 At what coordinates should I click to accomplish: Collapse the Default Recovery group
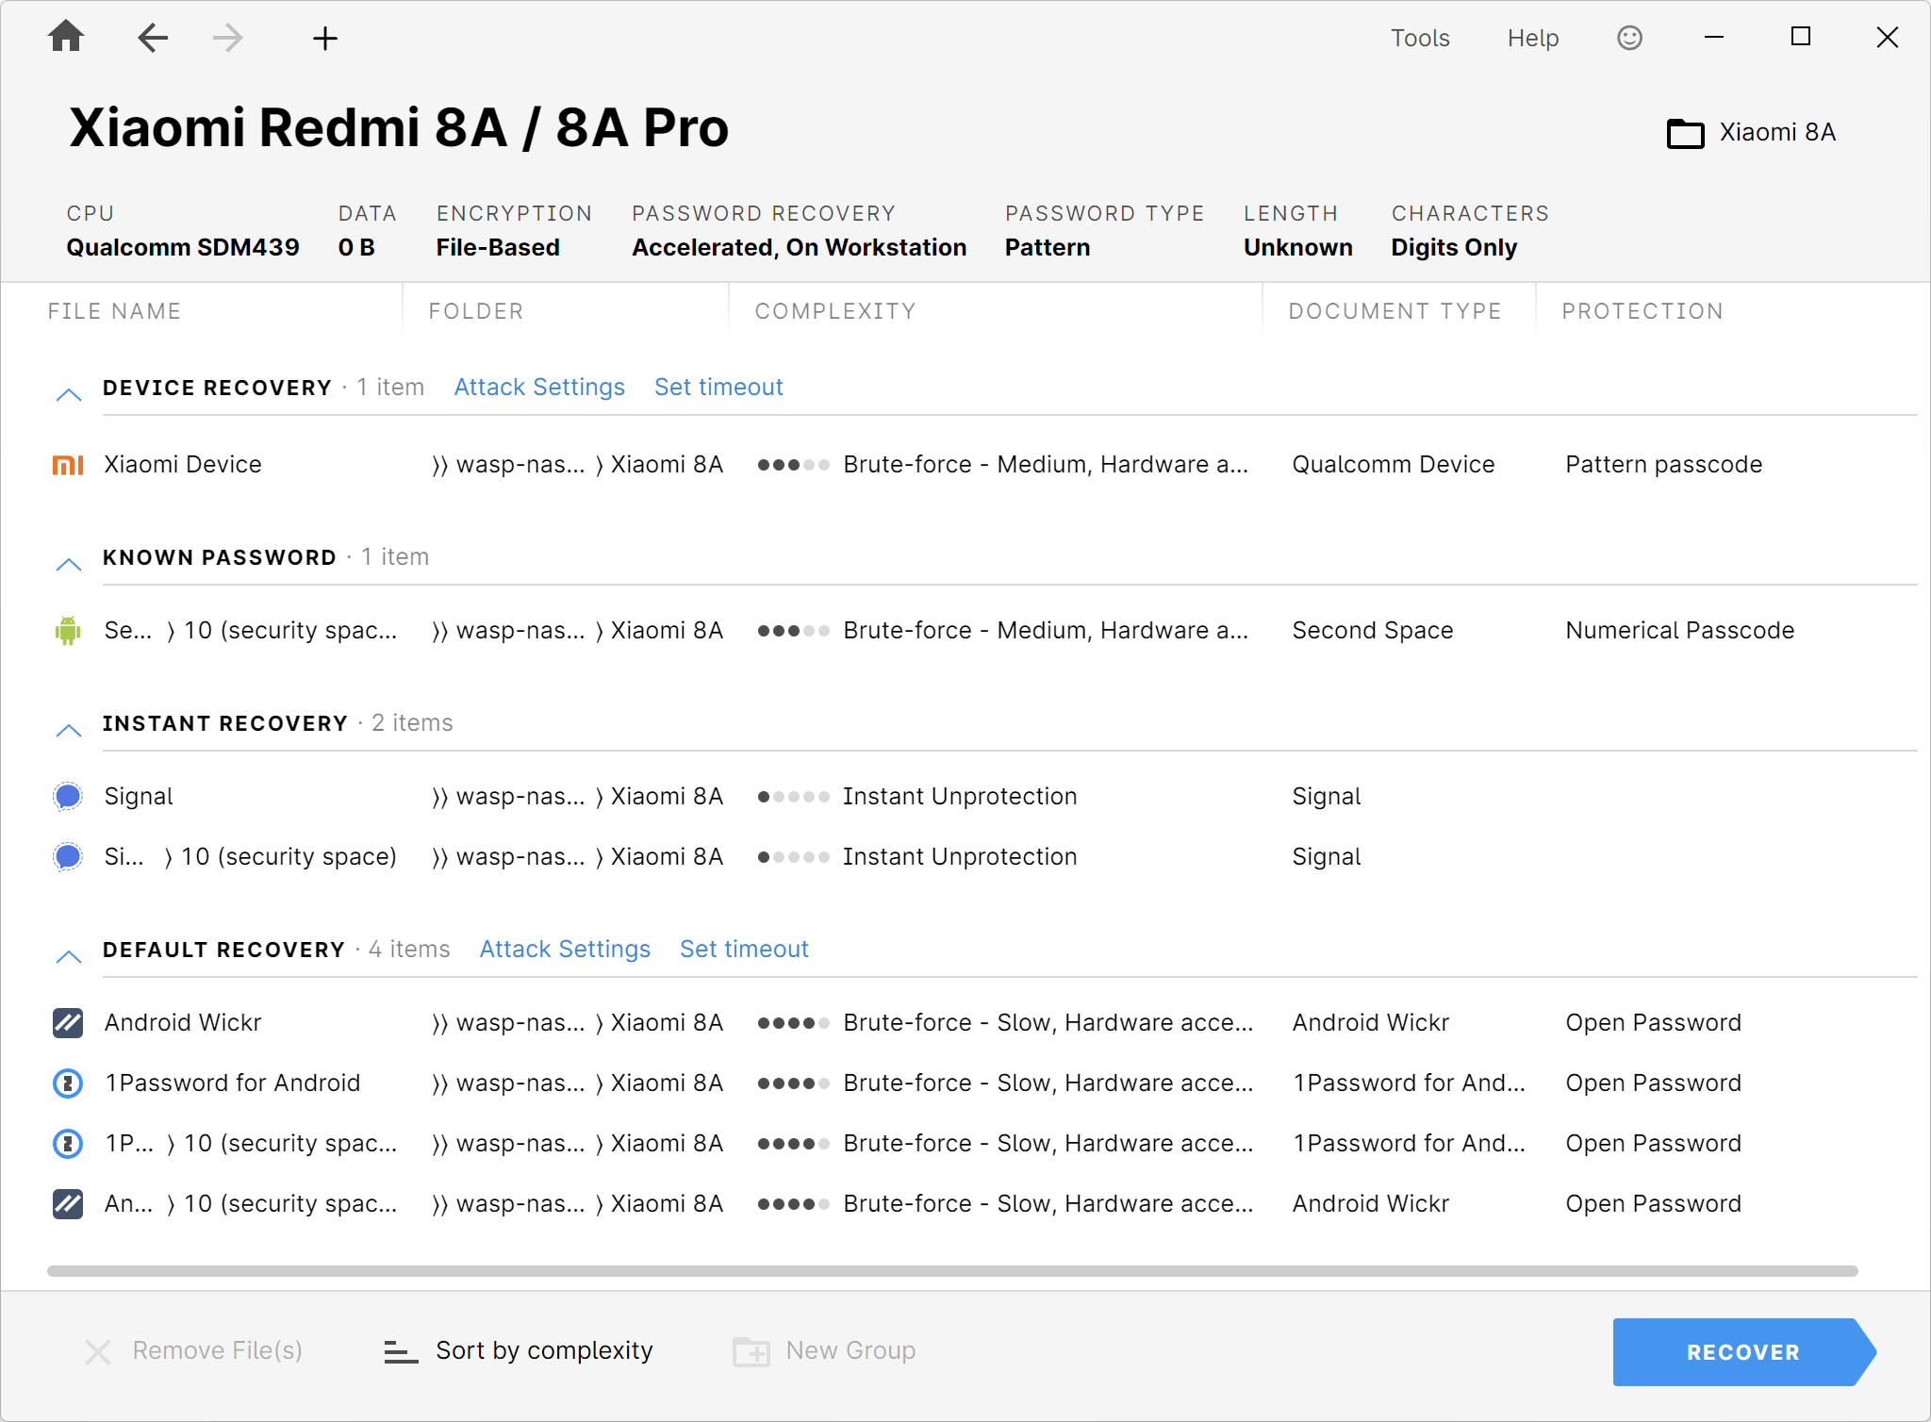click(69, 956)
